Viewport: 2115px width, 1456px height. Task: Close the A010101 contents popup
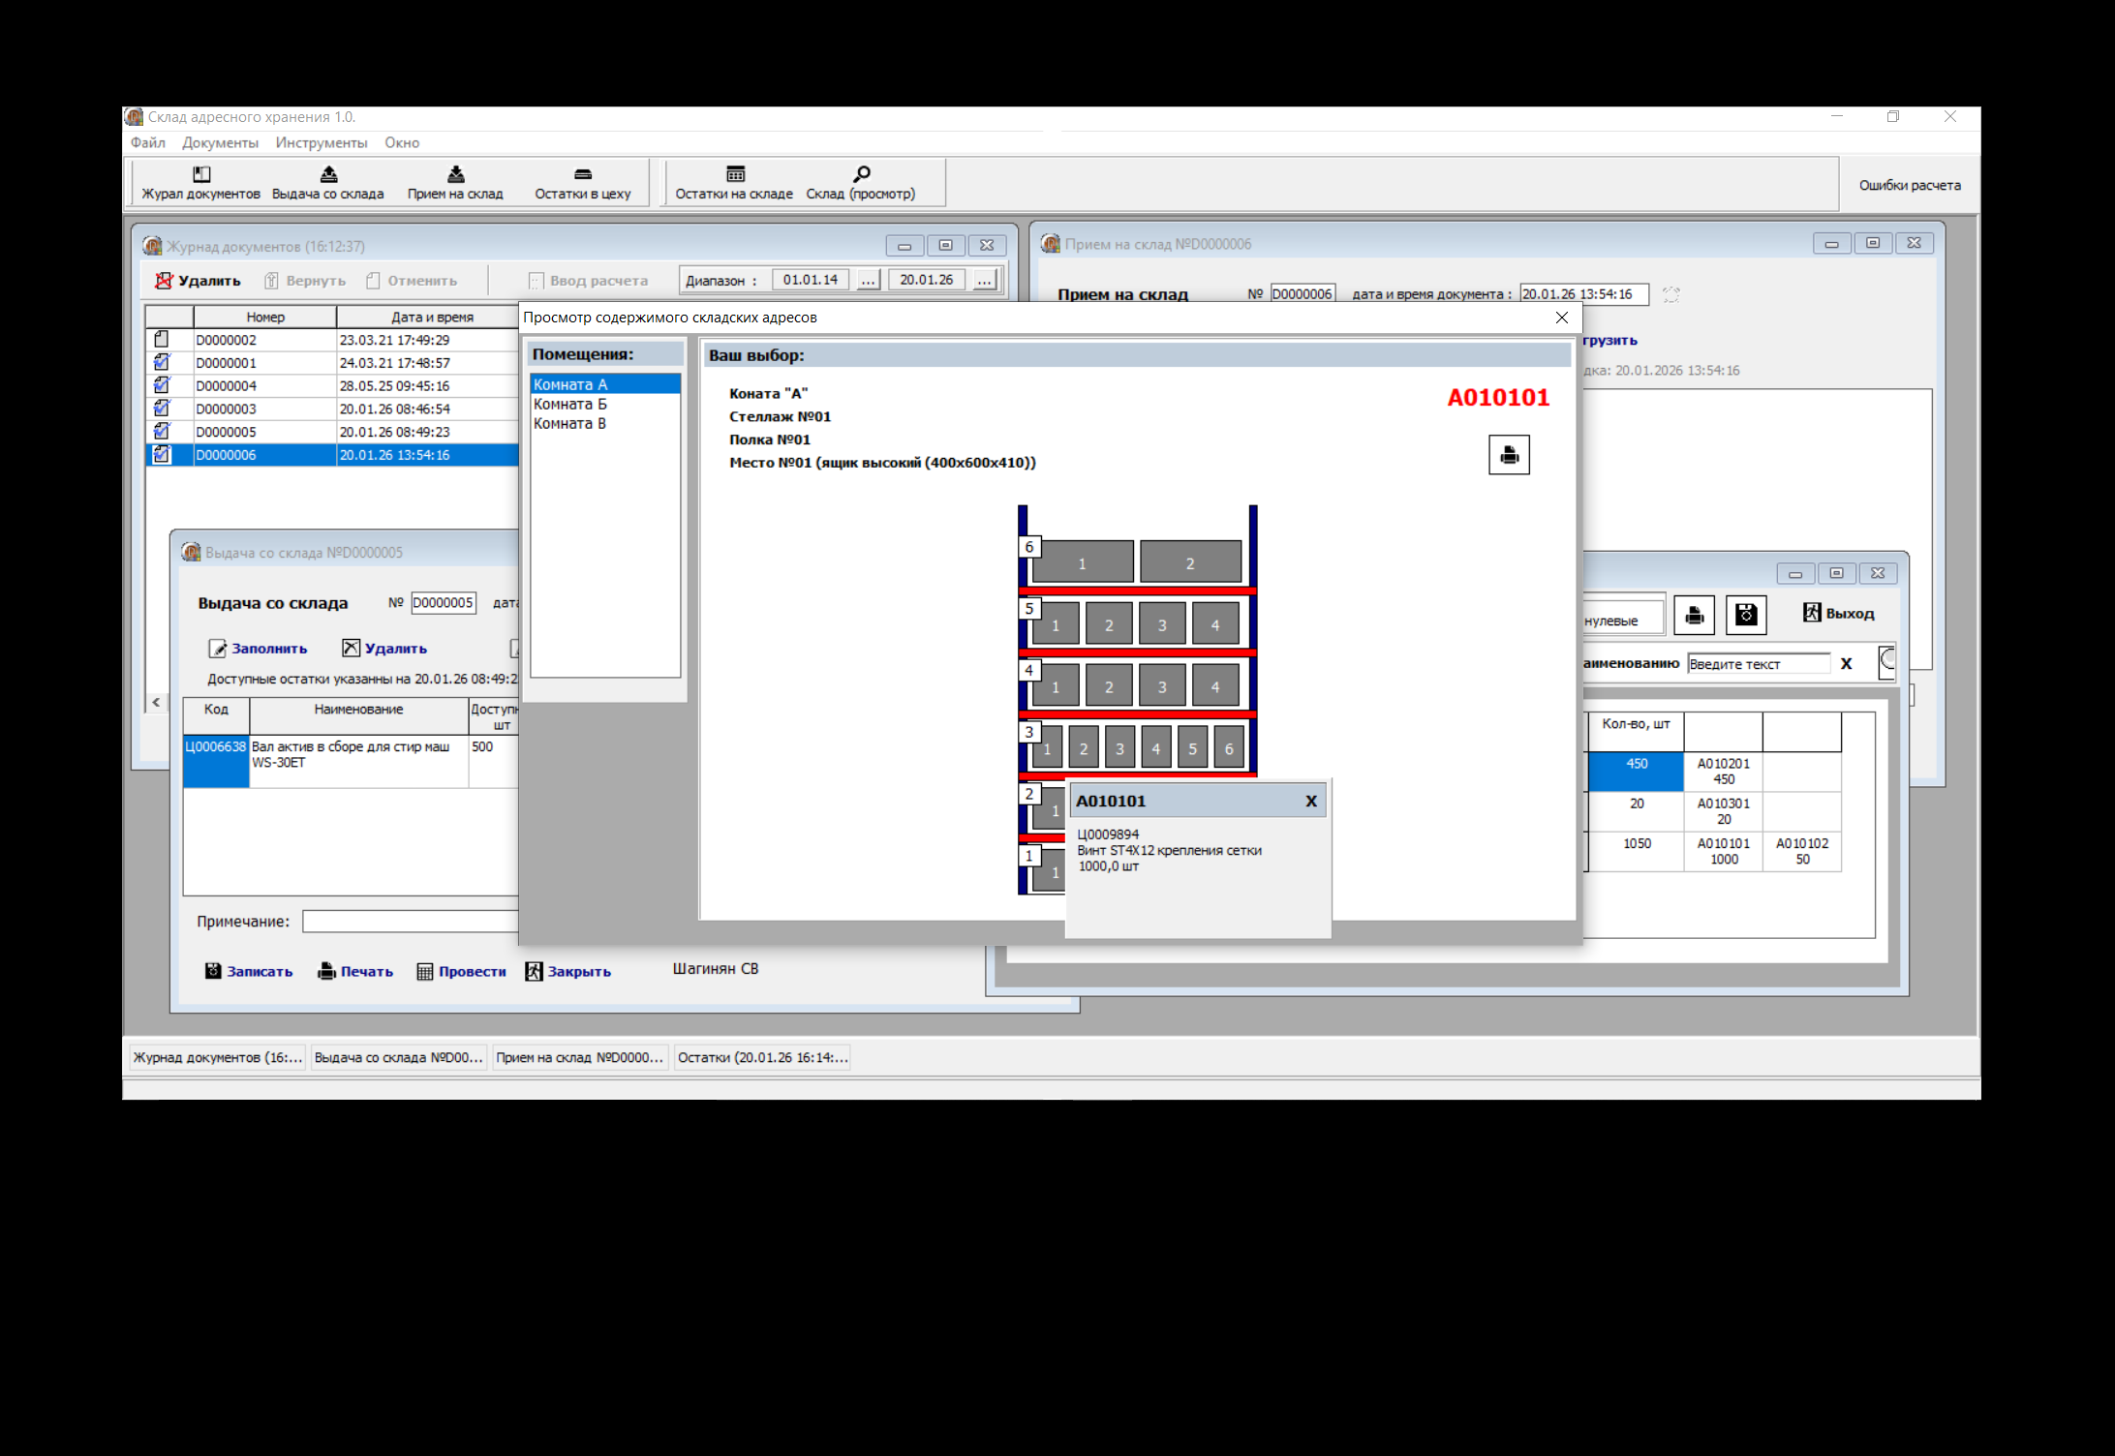tap(1311, 801)
